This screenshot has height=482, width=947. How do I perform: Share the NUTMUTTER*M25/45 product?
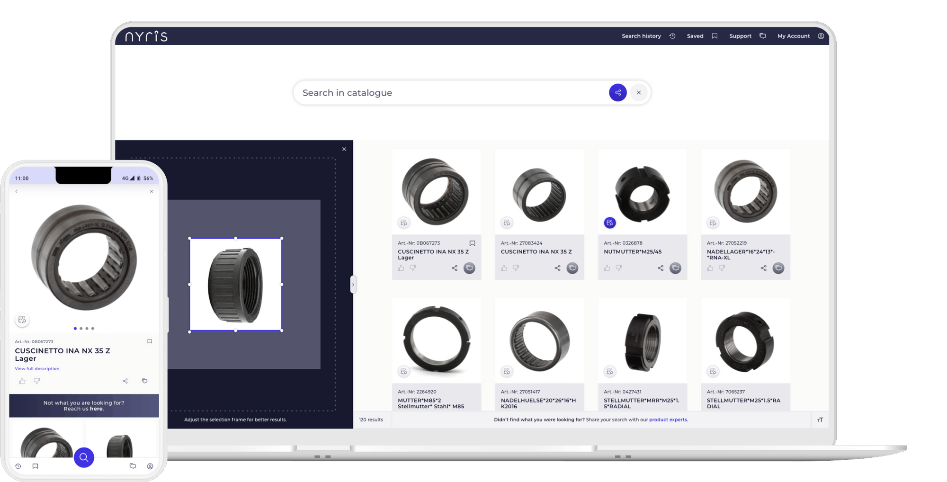[661, 268]
